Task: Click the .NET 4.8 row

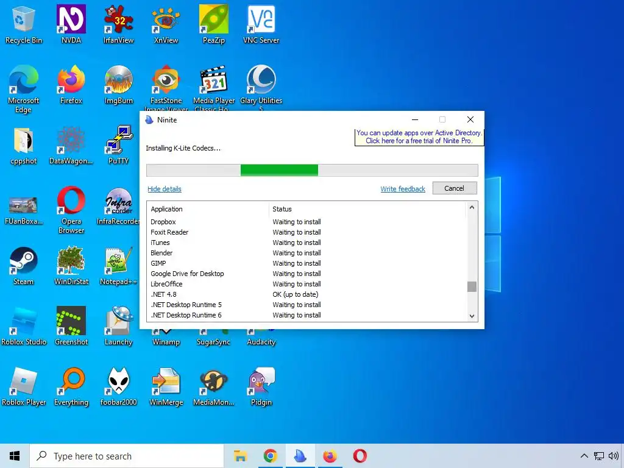Action: (307, 294)
